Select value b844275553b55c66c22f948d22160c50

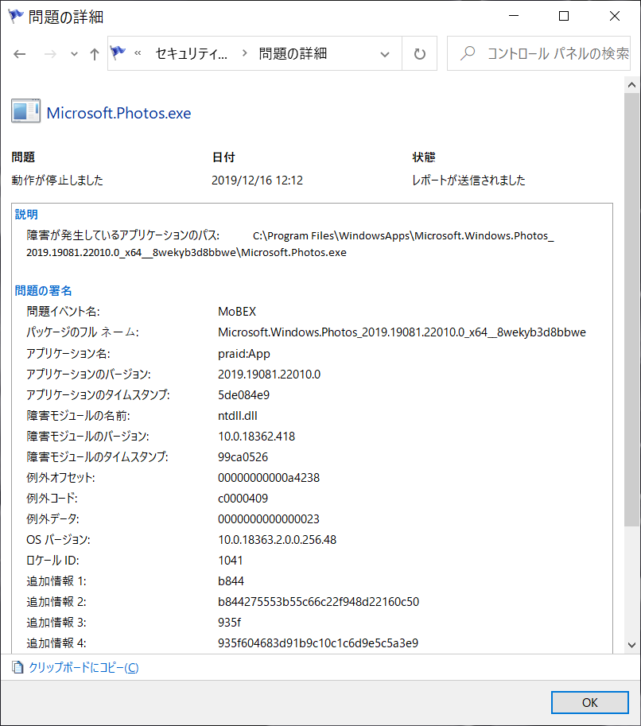pos(319,602)
